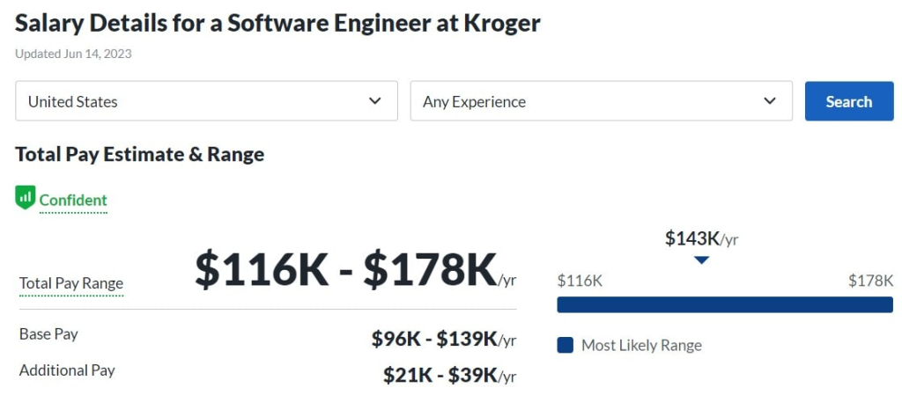The image size is (902, 395).
Task: Click the Additional Pay row label
Action: pos(67,370)
